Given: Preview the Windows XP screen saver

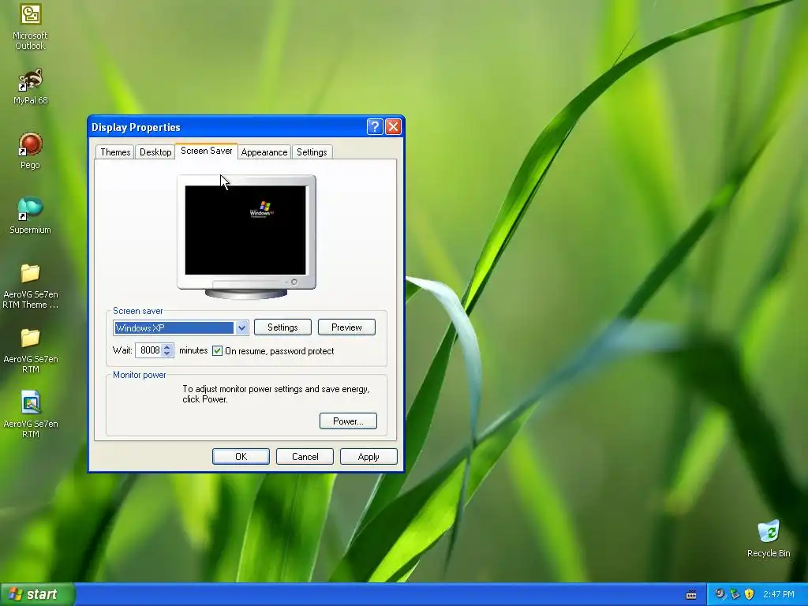Looking at the screenshot, I should point(346,327).
